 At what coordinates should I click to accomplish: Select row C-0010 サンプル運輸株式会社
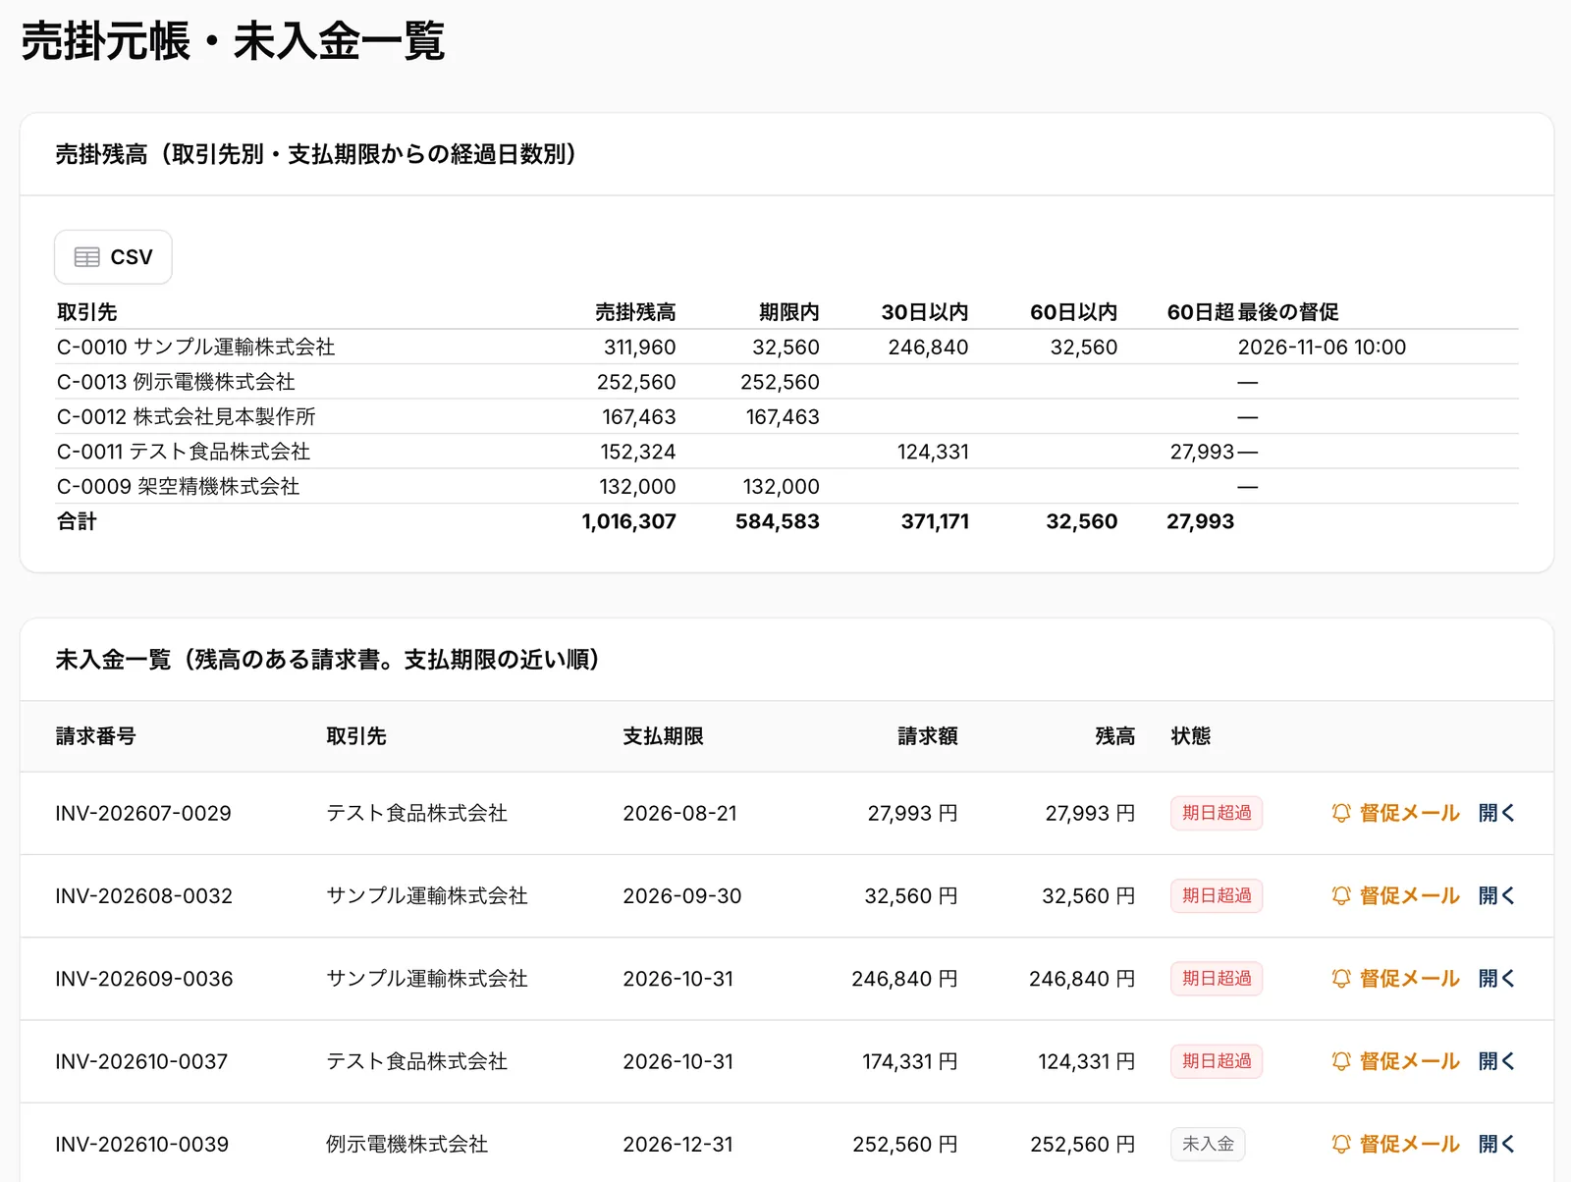tap(787, 347)
